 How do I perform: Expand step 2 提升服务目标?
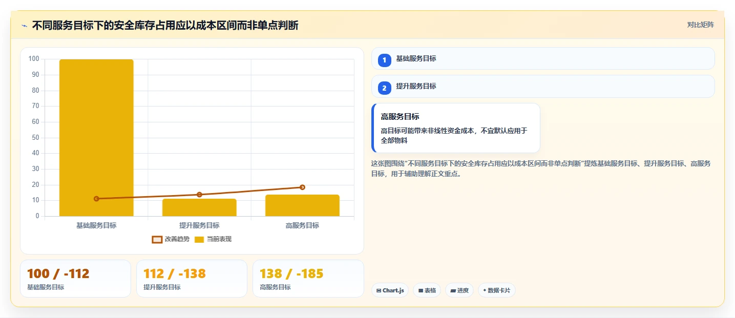point(542,86)
